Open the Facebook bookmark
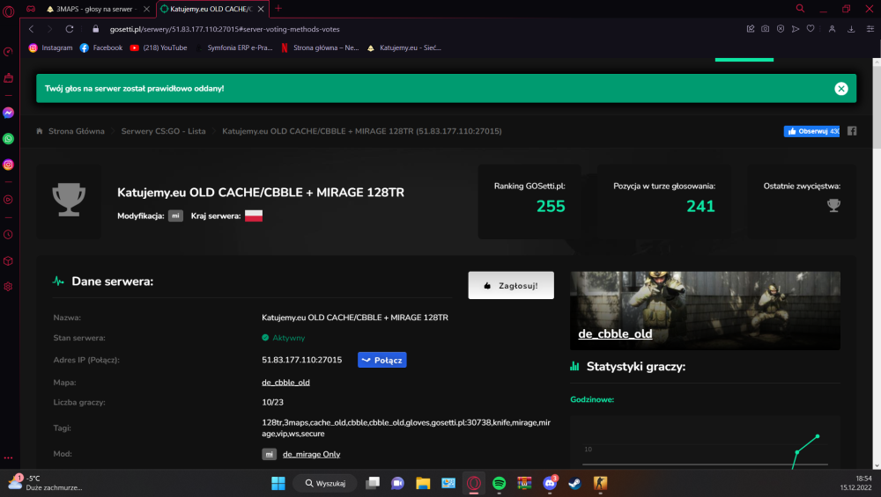 [x=101, y=48]
